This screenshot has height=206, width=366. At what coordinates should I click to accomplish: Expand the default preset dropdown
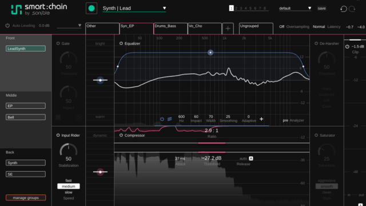click(x=295, y=9)
